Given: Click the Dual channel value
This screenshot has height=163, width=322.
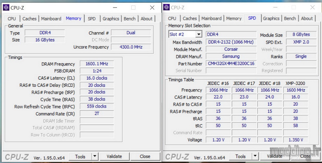Looking at the screenshot, I should [131, 33].
